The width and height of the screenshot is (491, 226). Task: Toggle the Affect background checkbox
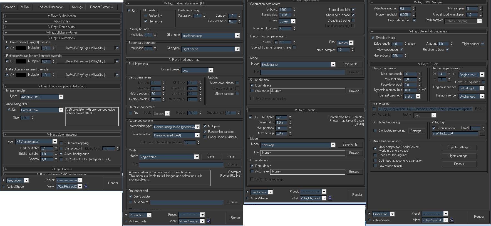pyautogui.click(x=61, y=154)
